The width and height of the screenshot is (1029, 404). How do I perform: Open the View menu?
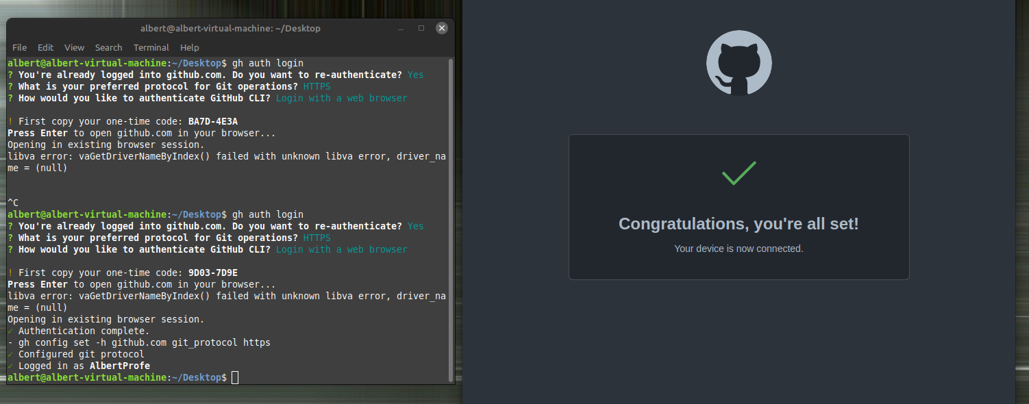tap(74, 47)
